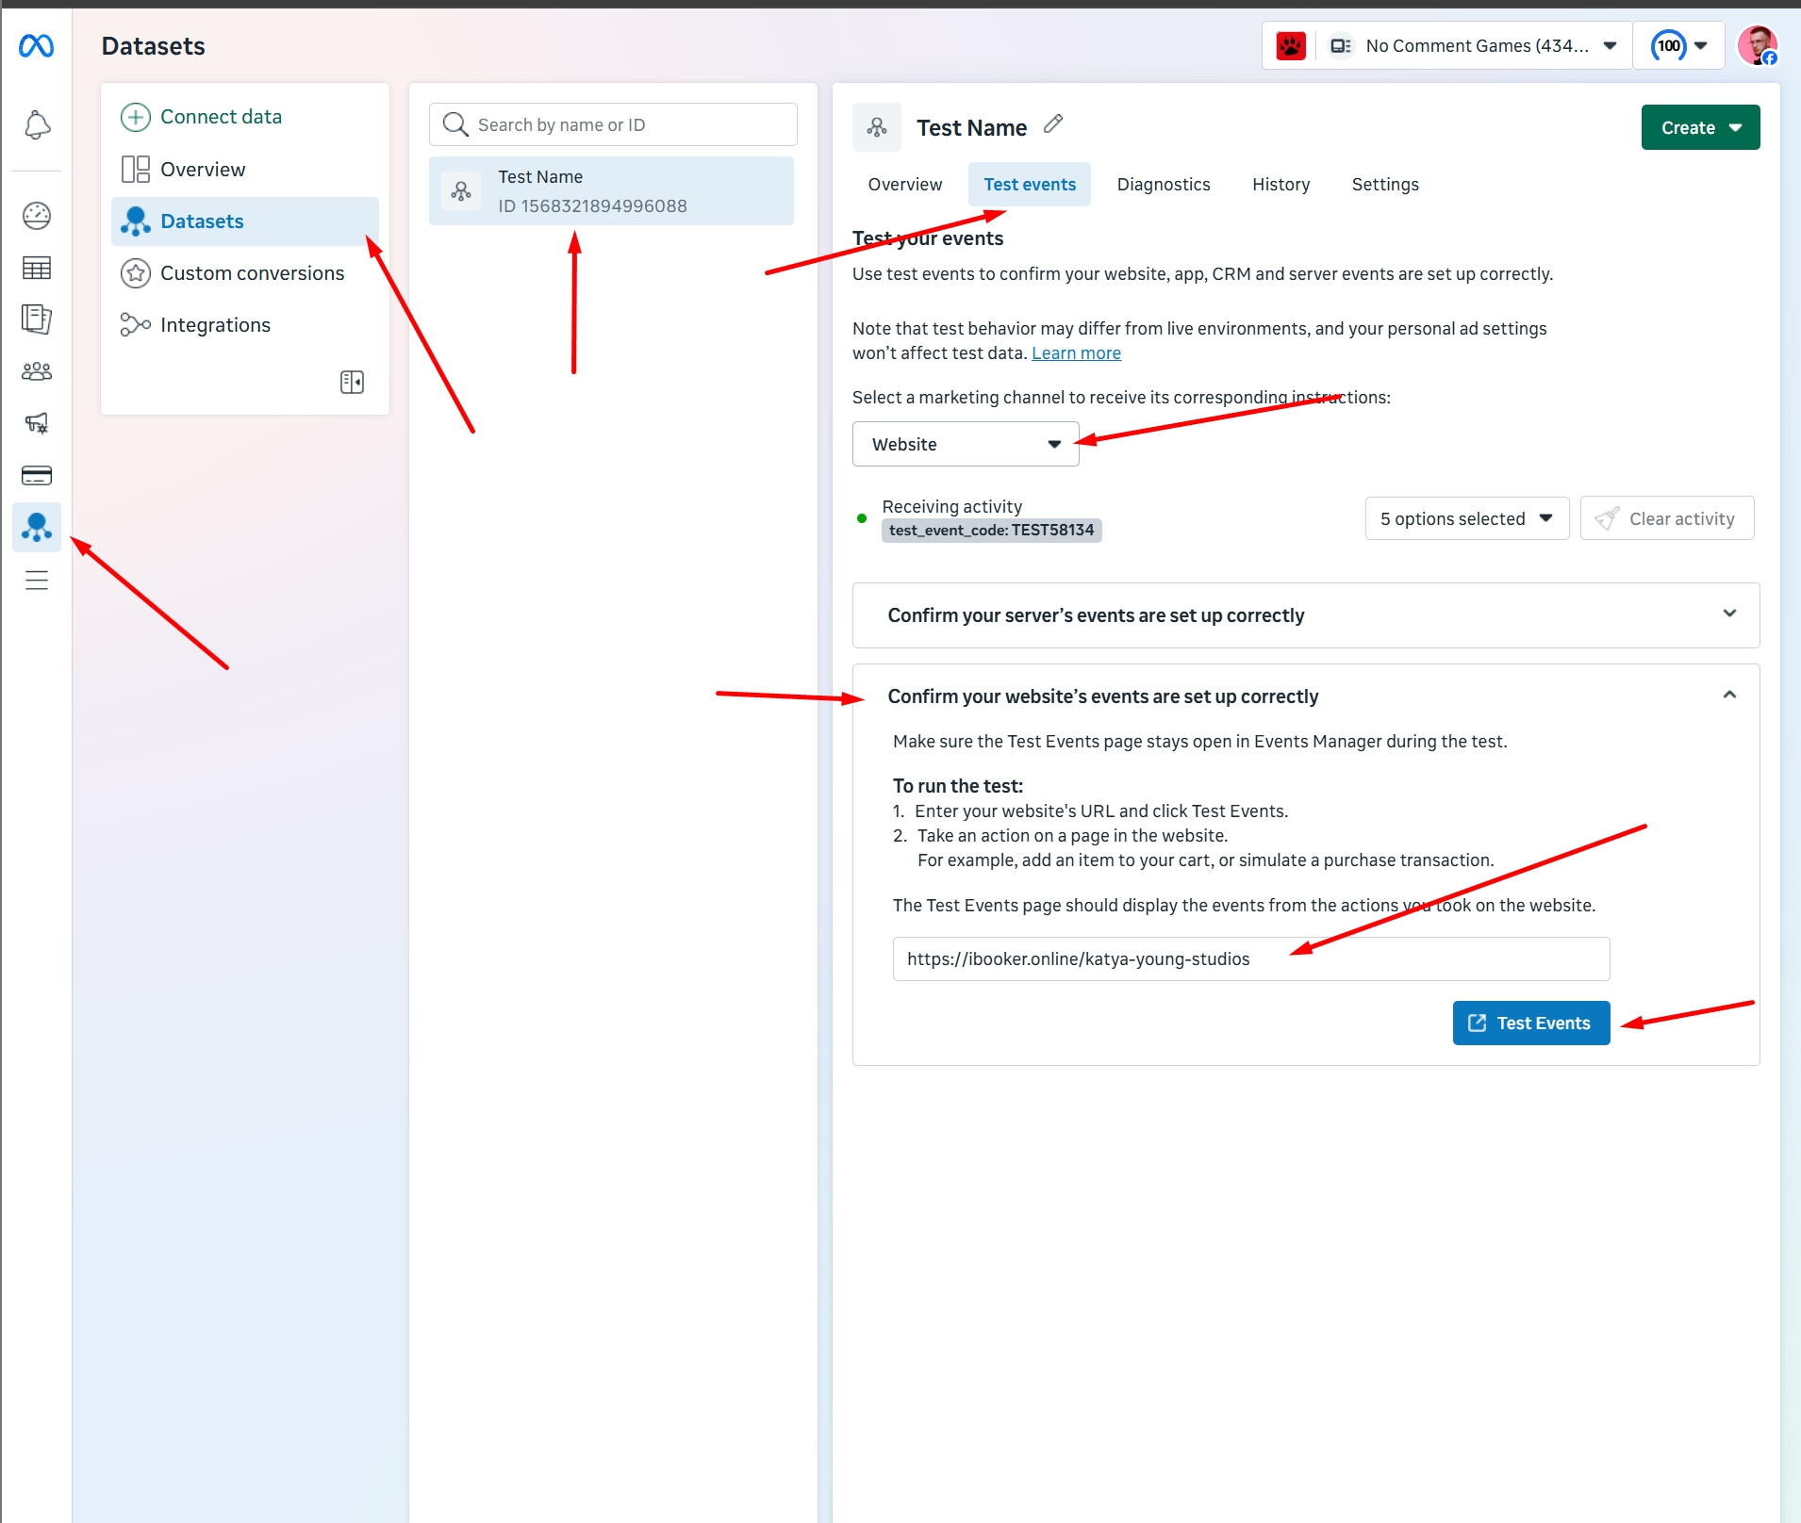Viewport: 1801px width, 1523px height.
Task: Click the red paw business logo
Action: pos(1291,45)
